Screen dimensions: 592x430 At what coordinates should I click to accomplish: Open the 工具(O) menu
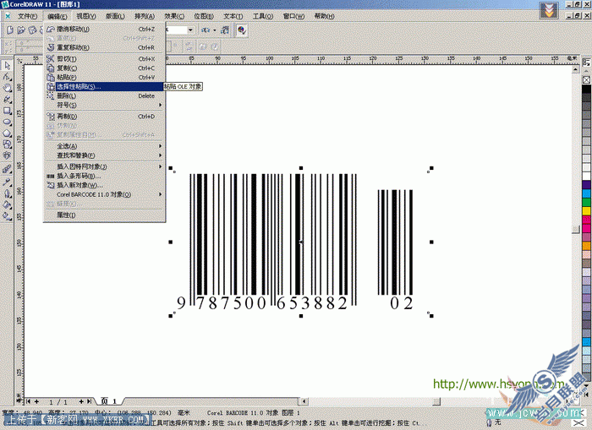pos(263,16)
